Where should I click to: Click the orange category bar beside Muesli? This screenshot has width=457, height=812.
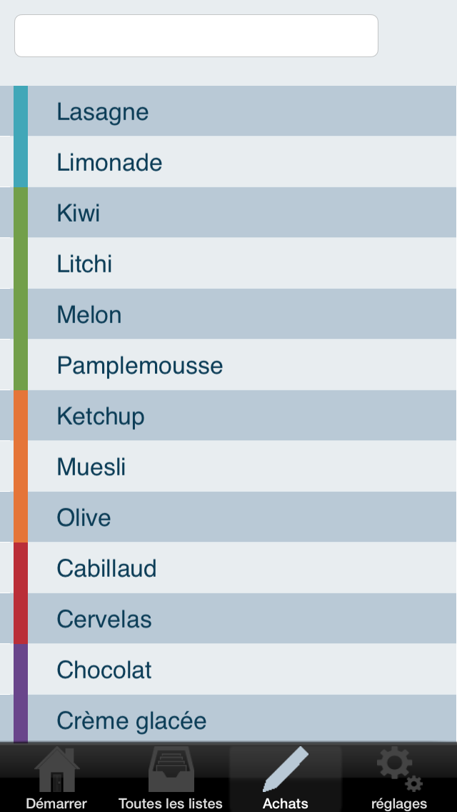21,467
